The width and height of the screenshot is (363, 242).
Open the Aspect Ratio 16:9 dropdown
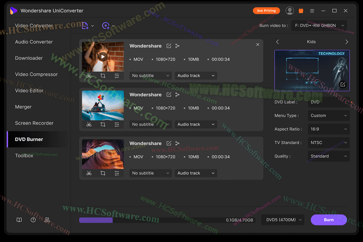(329, 129)
